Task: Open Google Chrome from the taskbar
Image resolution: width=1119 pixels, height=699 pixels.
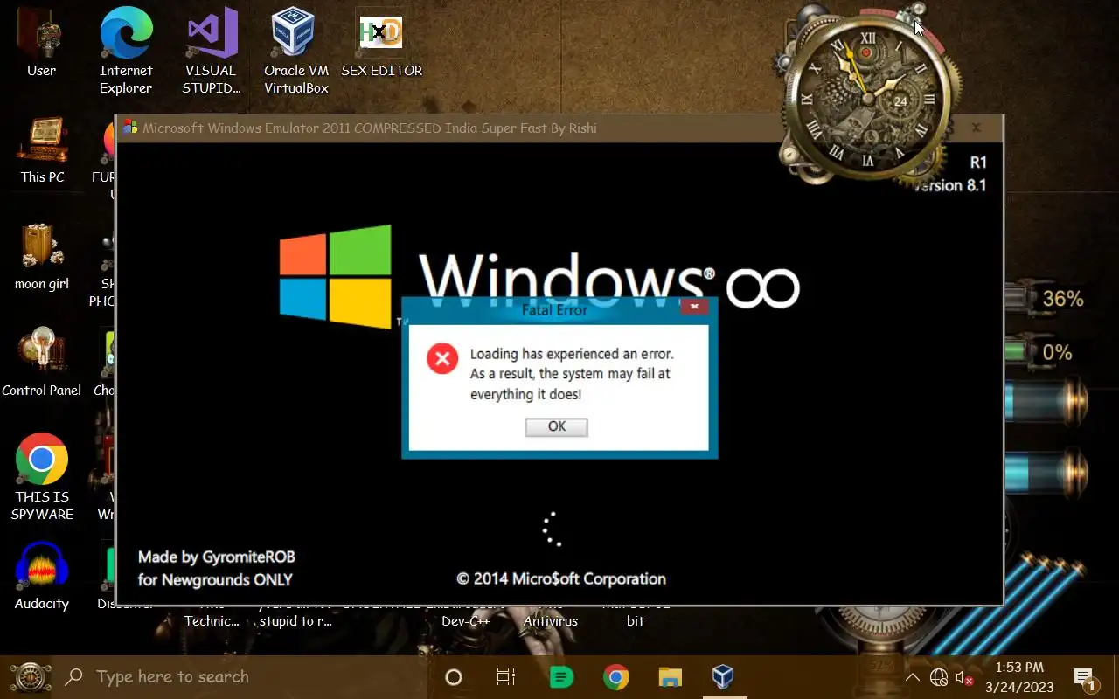Action: point(615,677)
